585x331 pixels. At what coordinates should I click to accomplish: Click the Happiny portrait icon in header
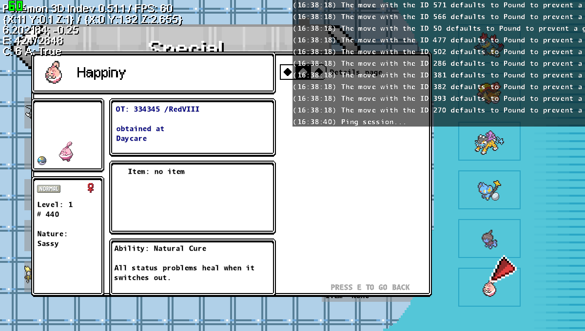(x=54, y=72)
